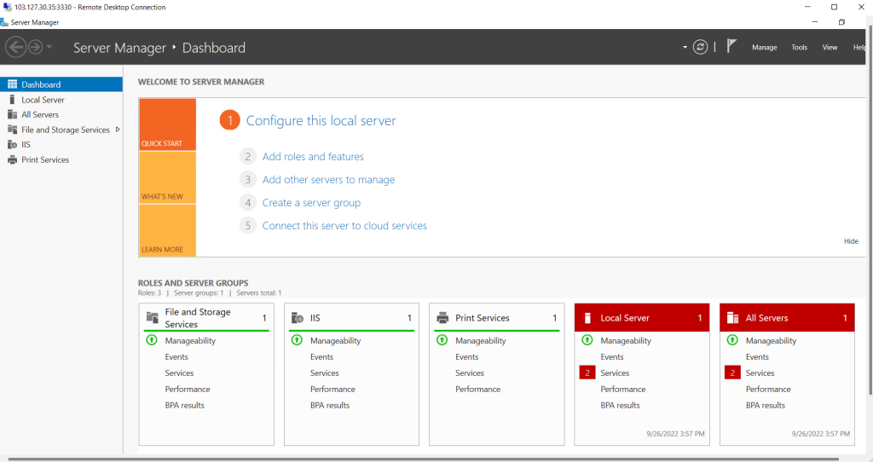
Task: Open Events in the All Servers tile
Action: (757, 357)
